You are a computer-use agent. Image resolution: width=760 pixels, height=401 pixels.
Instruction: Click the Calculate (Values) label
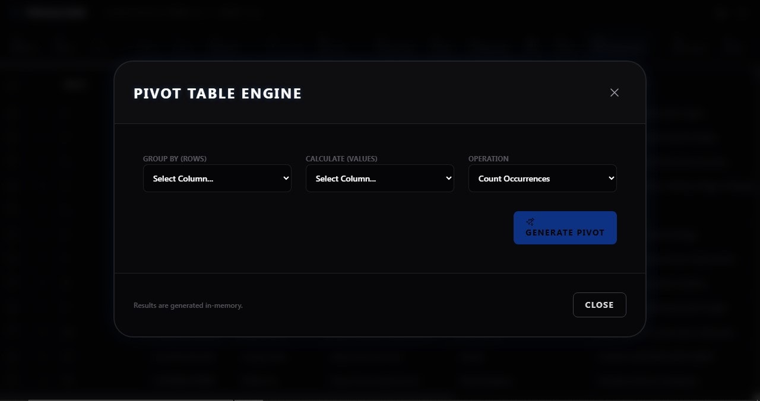(x=341, y=158)
